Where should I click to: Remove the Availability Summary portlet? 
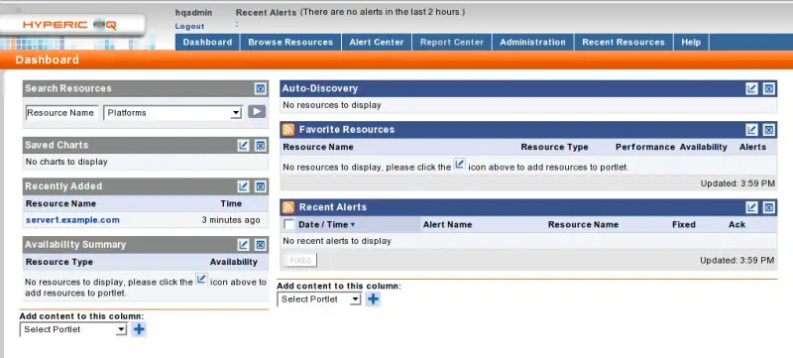click(260, 245)
